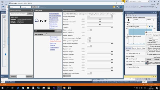160x90 pixels.
Task: Click Войти login button
Action: [x=34, y=7]
